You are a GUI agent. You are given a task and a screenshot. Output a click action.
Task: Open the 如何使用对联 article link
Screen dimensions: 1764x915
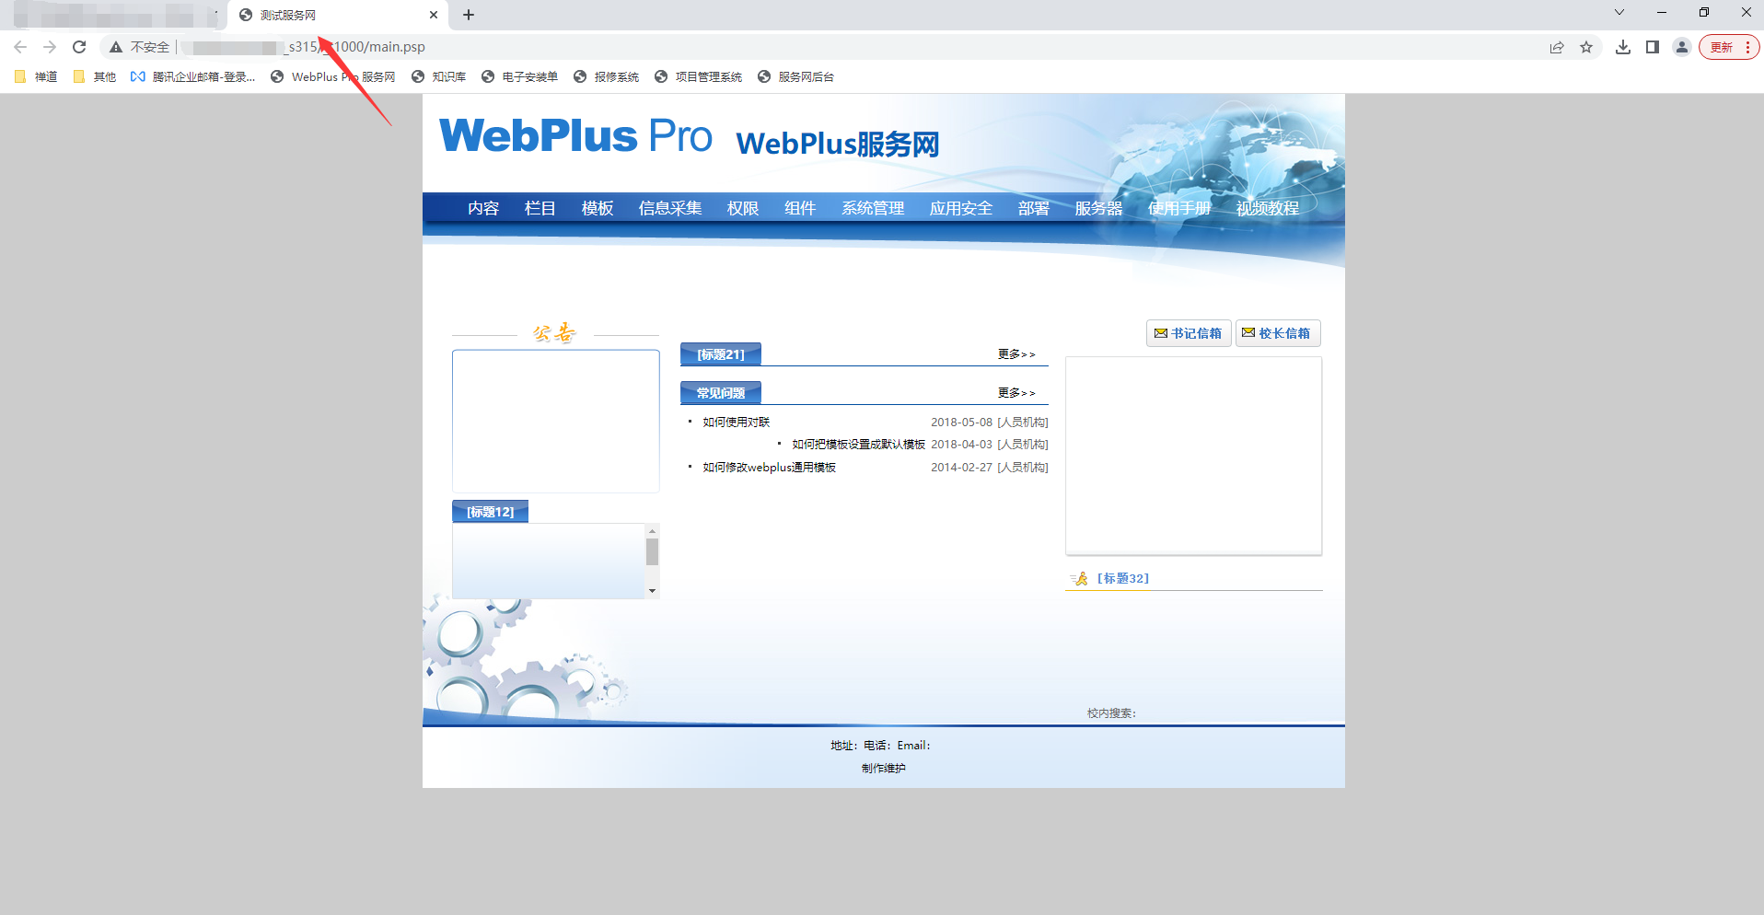point(736,423)
